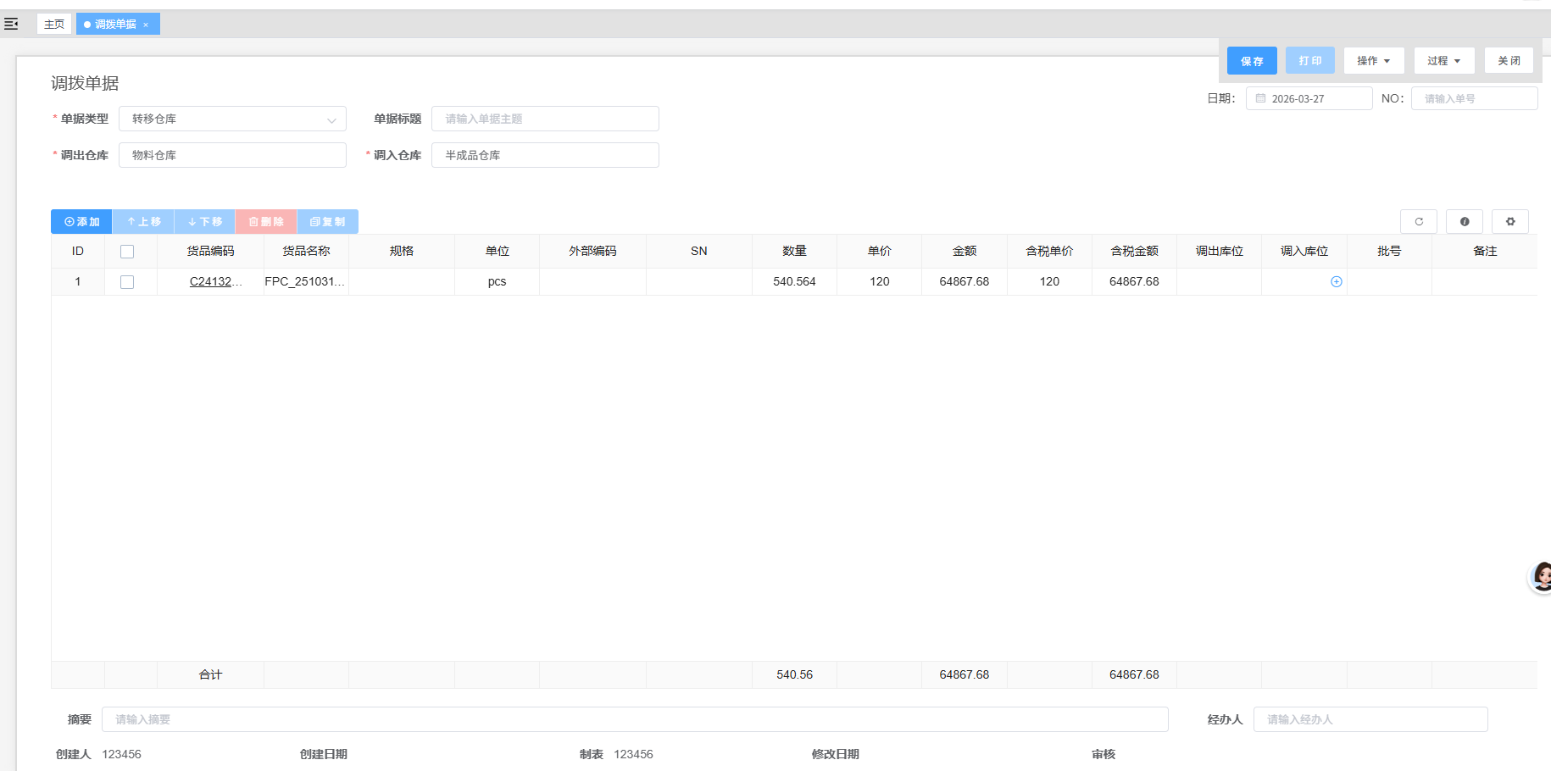The width and height of the screenshot is (1551, 771).
Task: Click the 单据标题 input field
Action: 545,119
